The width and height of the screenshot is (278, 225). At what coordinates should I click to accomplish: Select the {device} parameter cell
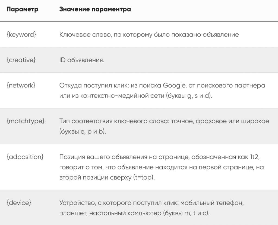[x=19, y=203]
